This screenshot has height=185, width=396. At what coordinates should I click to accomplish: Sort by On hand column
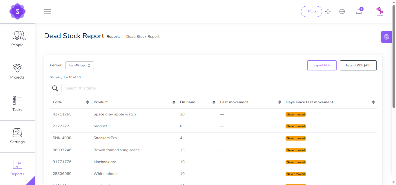[214, 102]
